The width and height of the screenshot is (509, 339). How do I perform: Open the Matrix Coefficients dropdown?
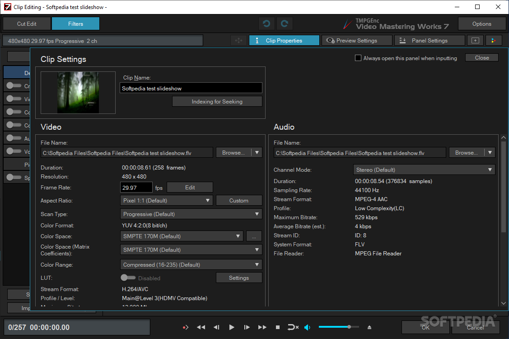point(191,250)
